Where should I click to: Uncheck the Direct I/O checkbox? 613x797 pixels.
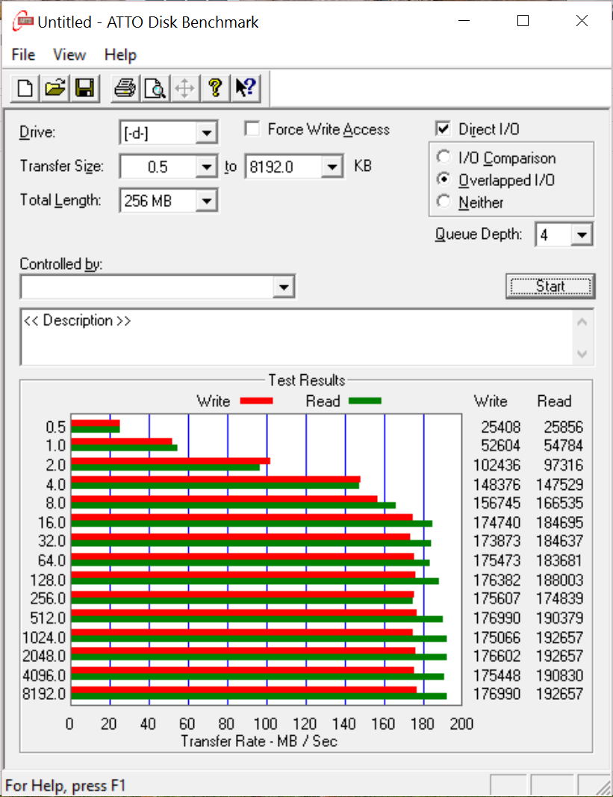(x=443, y=128)
